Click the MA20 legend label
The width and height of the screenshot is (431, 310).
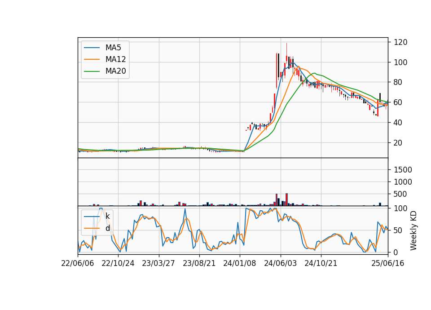[x=115, y=71]
